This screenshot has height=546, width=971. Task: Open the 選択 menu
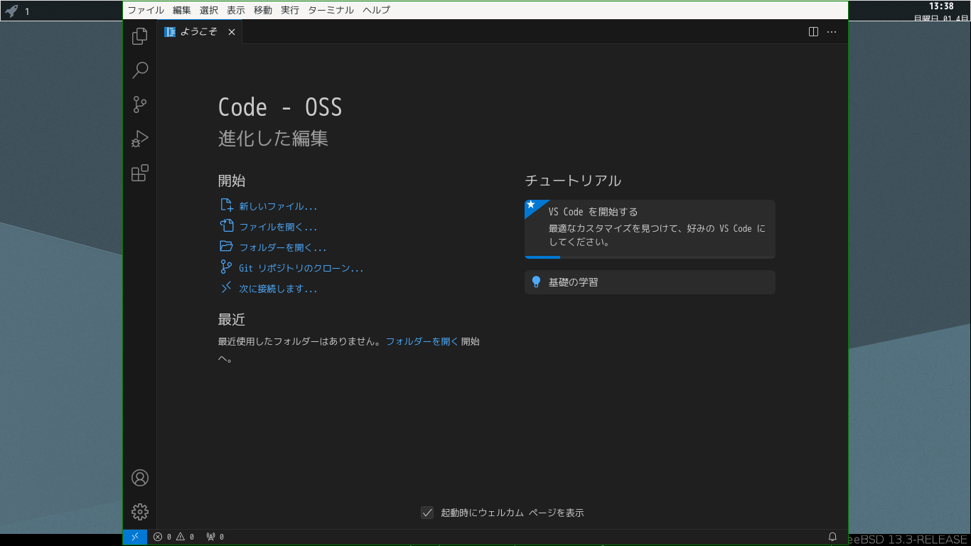point(209,10)
